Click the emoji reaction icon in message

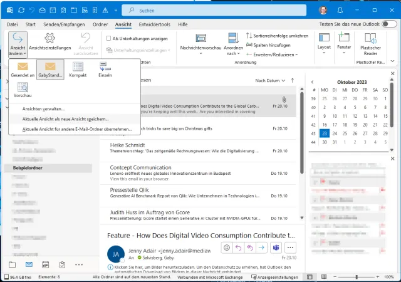pyautogui.click(x=226, y=248)
